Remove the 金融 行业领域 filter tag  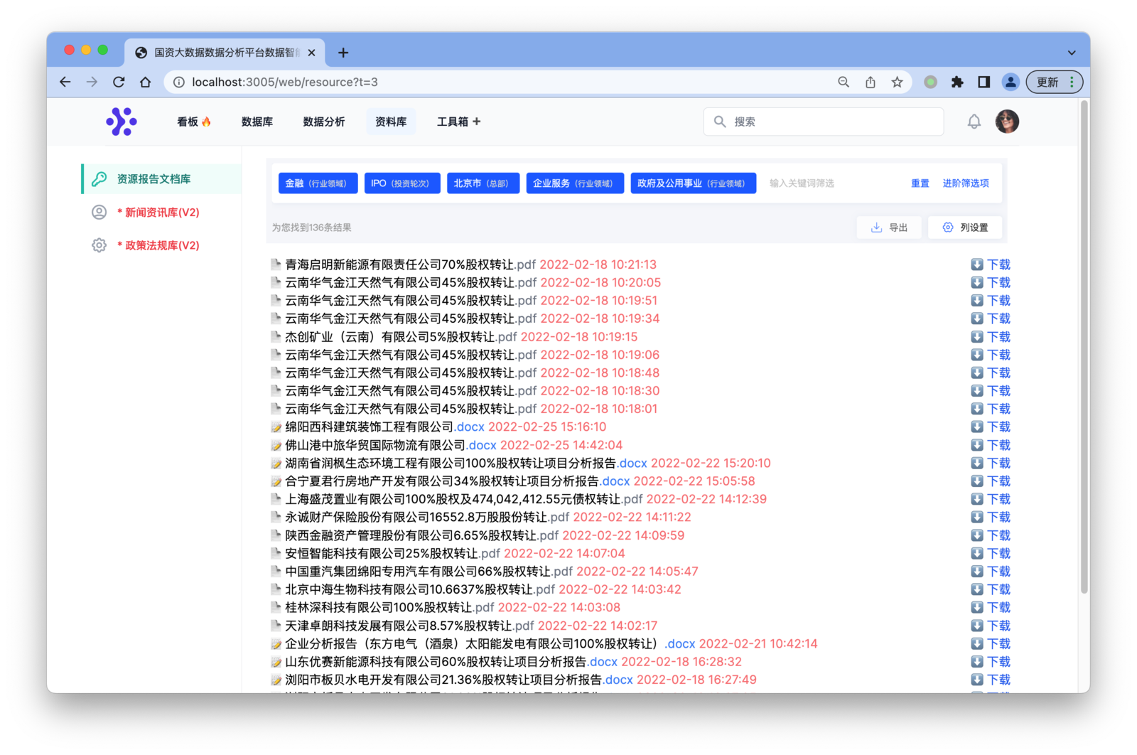click(318, 183)
